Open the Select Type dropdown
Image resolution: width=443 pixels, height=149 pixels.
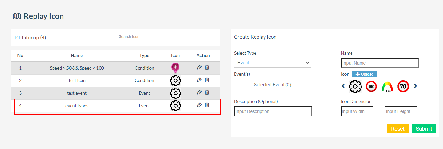272,63
